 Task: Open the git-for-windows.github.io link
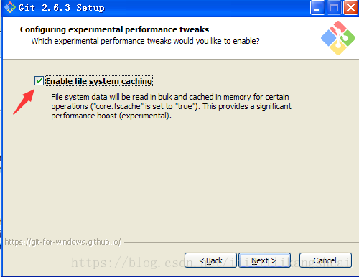pyautogui.click(x=63, y=242)
